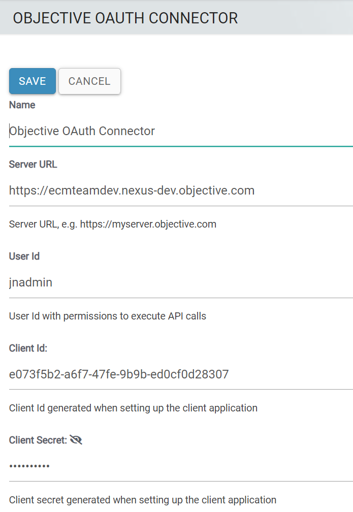Click the Client secret generated helper text

(143, 500)
